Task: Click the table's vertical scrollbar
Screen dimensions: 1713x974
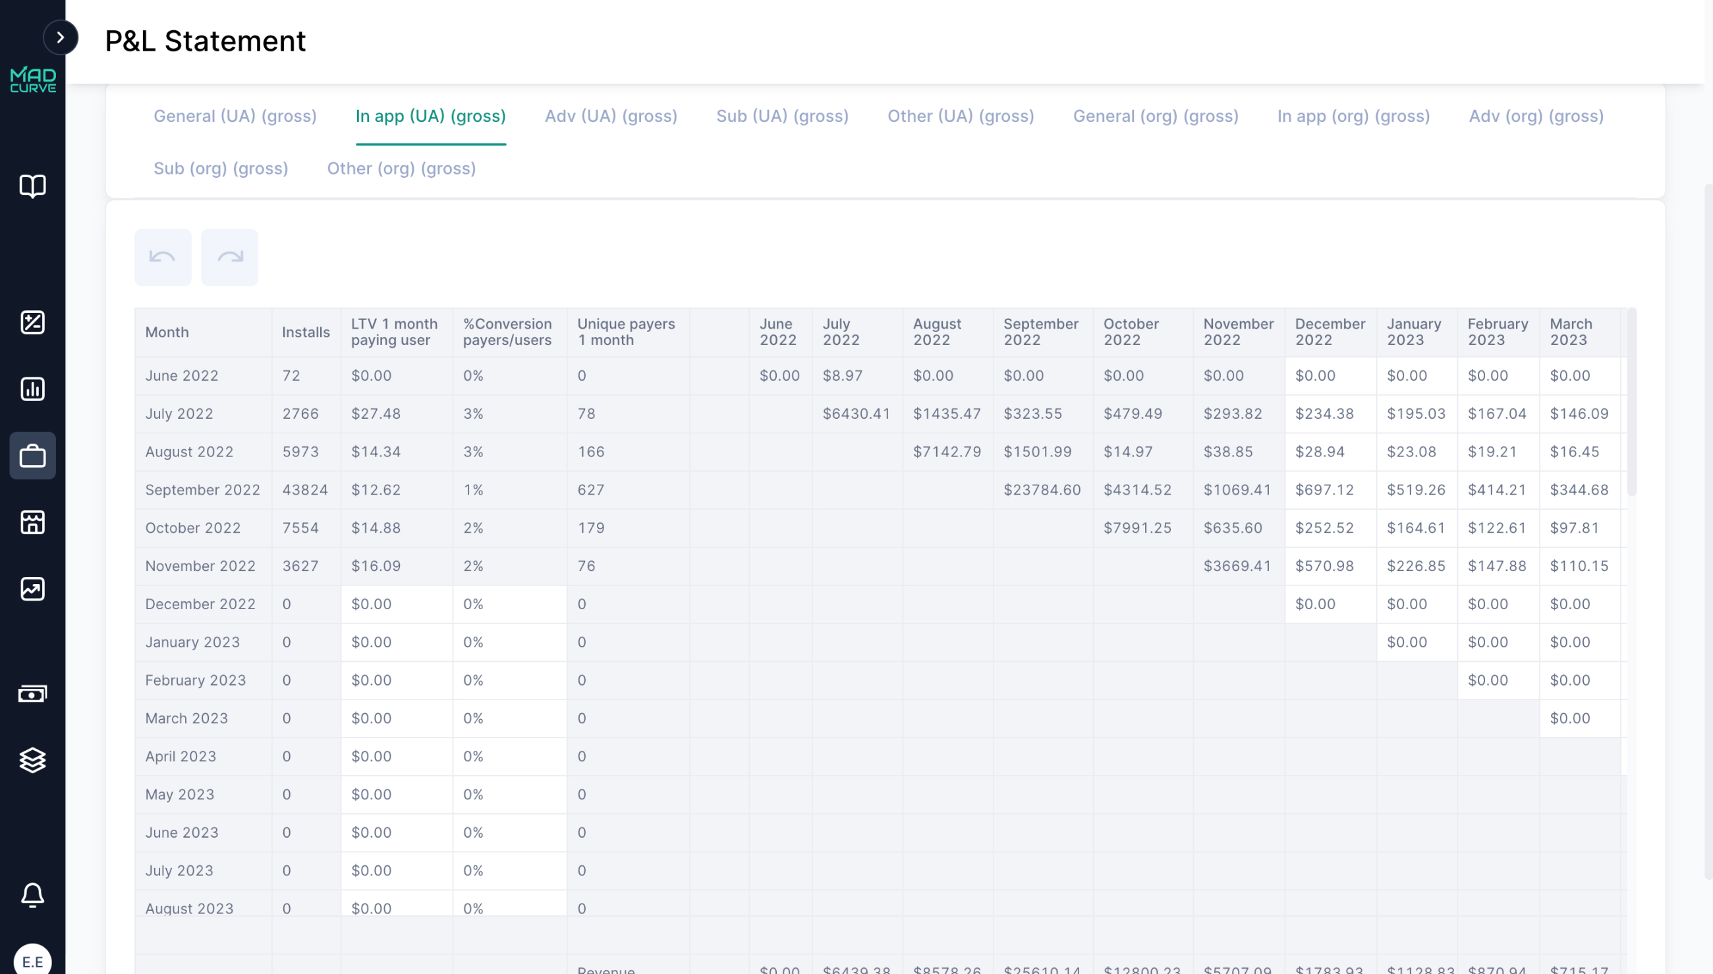Action: coord(1631,401)
